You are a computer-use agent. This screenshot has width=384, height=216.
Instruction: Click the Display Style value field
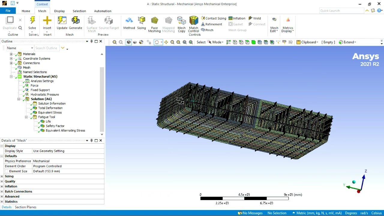(68, 151)
